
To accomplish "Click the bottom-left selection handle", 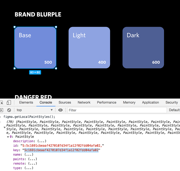I will [15, 68].
